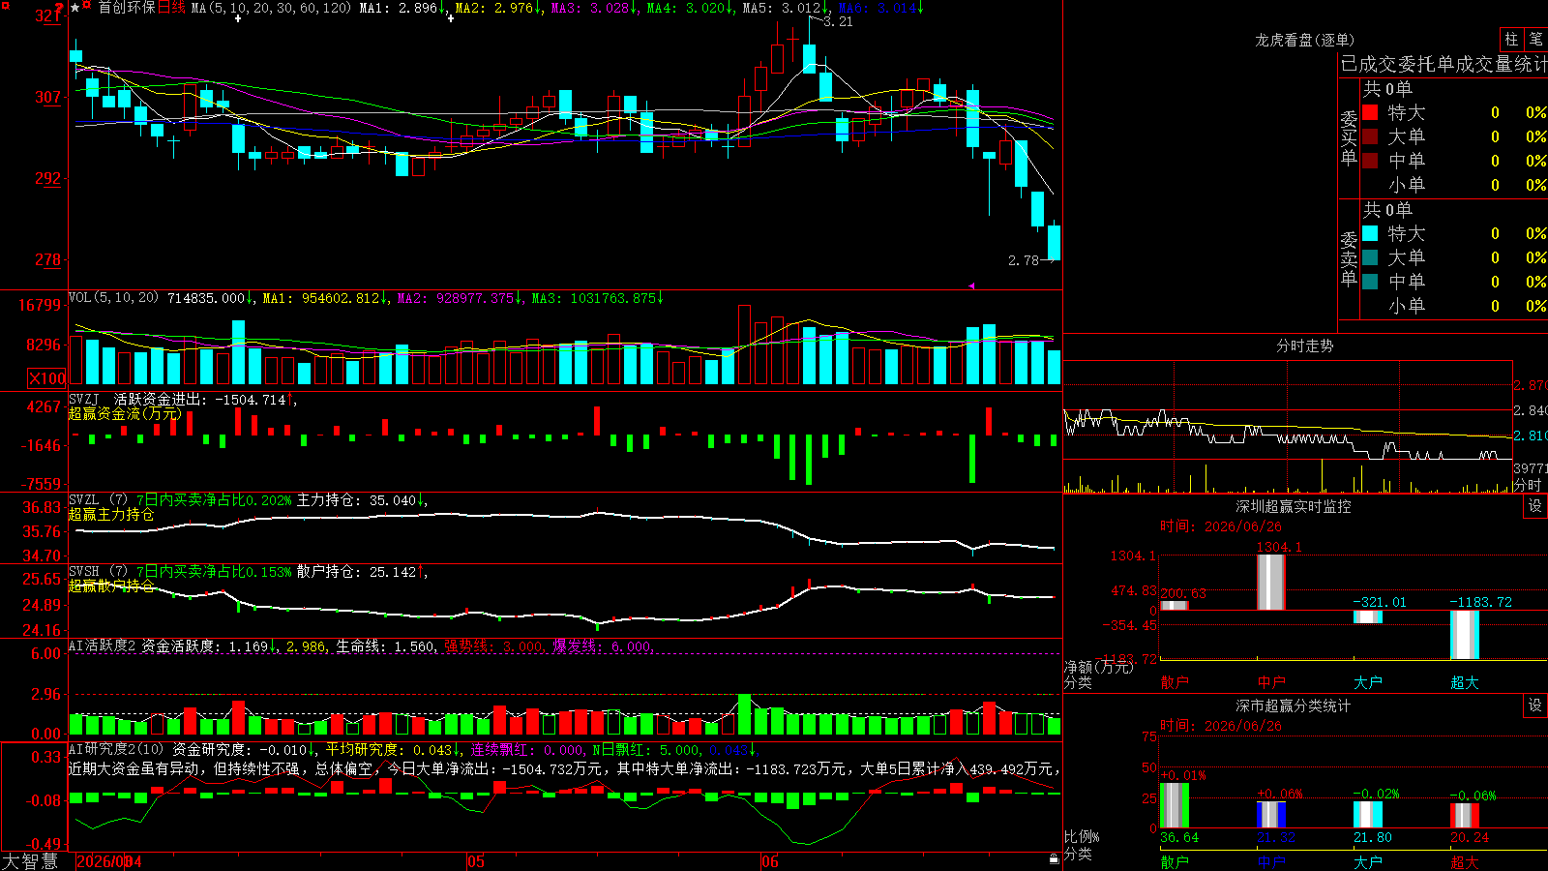Click the 日线 period label
This screenshot has width=1548, height=871.
pyautogui.click(x=171, y=8)
